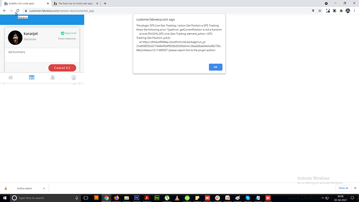Bookmark this page with the star
Image resolution: width=359 pixels, height=202 pixels.
[x=319, y=11]
